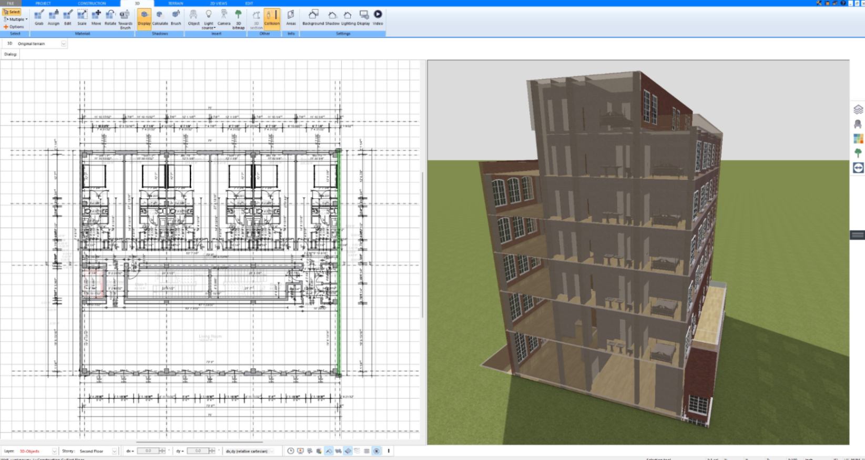Open Lighting settings
The height and width of the screenshot is (460, 865).
pyautogui.click(x=348, y=17)
